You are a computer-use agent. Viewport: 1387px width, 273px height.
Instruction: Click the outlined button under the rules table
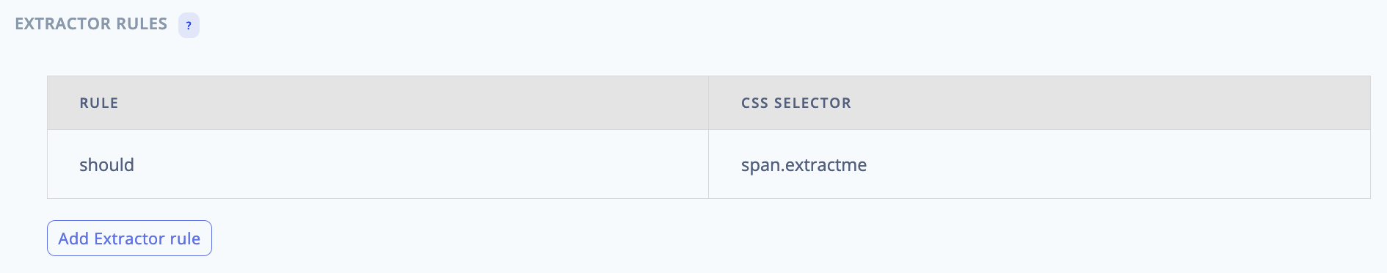click(129, 239)
